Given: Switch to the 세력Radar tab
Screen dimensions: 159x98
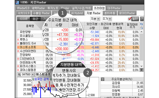Looking at the screenshot, I should coord(38,8).
